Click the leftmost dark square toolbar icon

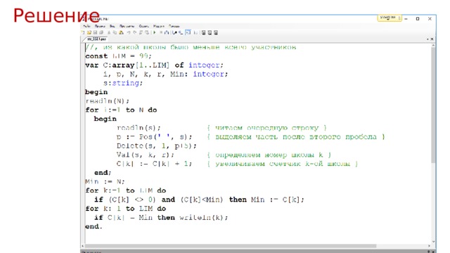(x=203, y=32)
